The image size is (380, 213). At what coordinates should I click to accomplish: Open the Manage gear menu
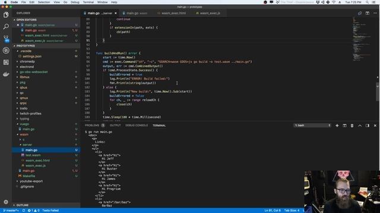pyautogui.click(x=6, y=202)
